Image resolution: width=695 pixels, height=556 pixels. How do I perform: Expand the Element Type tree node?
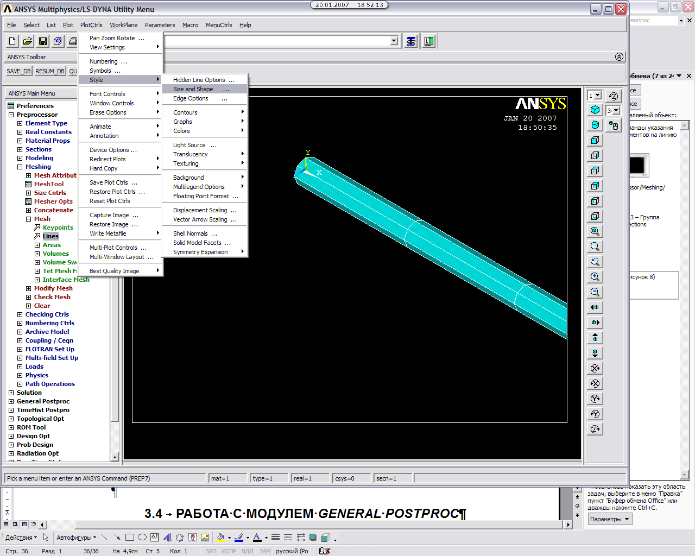point(20,123)
